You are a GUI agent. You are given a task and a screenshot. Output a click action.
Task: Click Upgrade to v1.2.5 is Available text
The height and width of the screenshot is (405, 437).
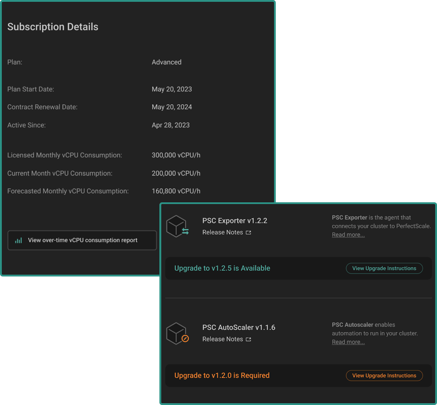(x=222, y=268)
